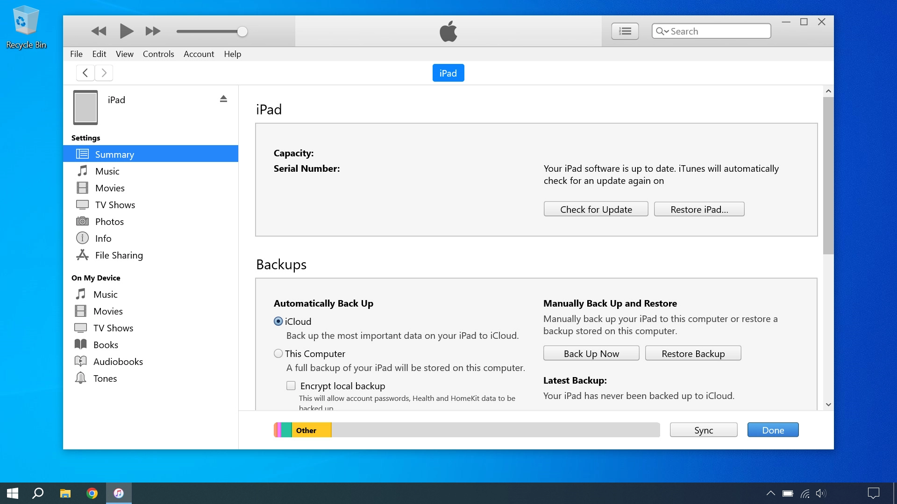897x504 pixels.
Task: Choose This Computer backup option
Action: point(278,354)
